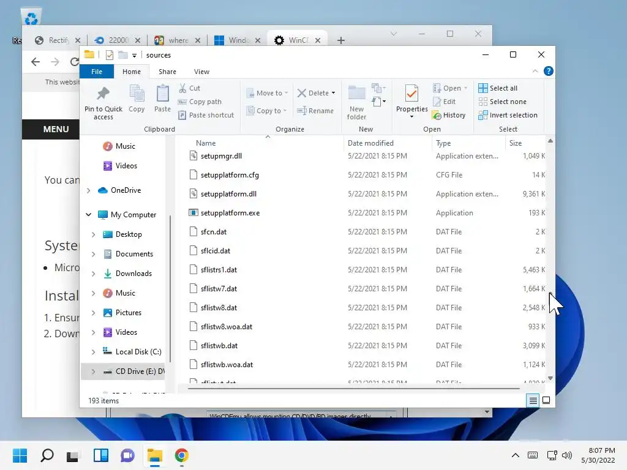Click quick access Properties checkmark in title bar
The width and height of the screenshot is (627, 470).
pos(109,55)
